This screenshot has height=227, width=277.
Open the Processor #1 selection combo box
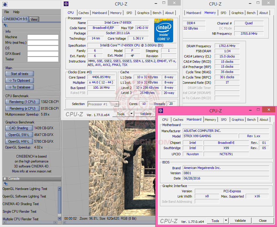[103, 104]
